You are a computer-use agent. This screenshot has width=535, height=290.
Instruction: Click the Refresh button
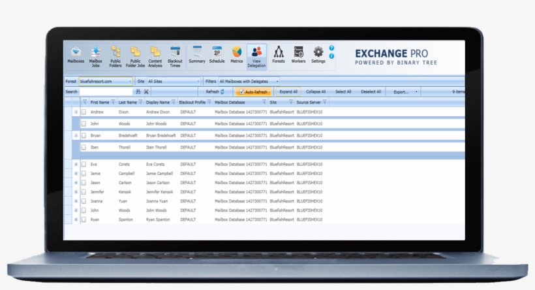point(215,91)
